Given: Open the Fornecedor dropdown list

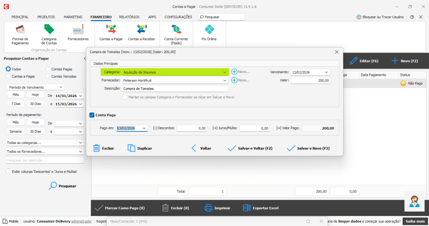Looking at the screenshot, I should coord(225,80).
